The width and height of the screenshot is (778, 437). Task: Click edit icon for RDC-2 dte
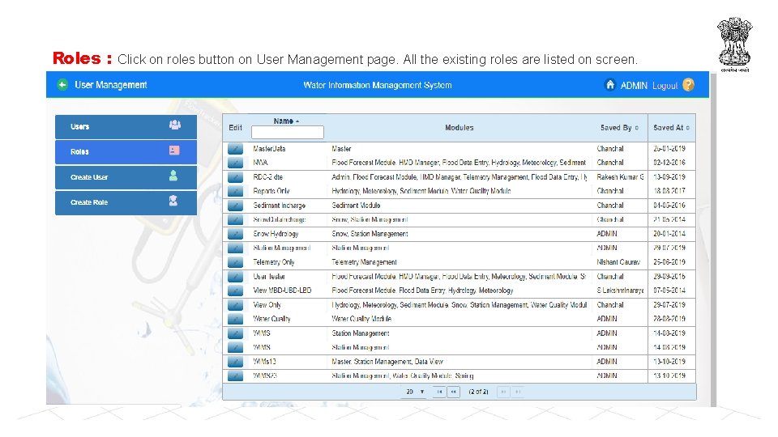235,177
